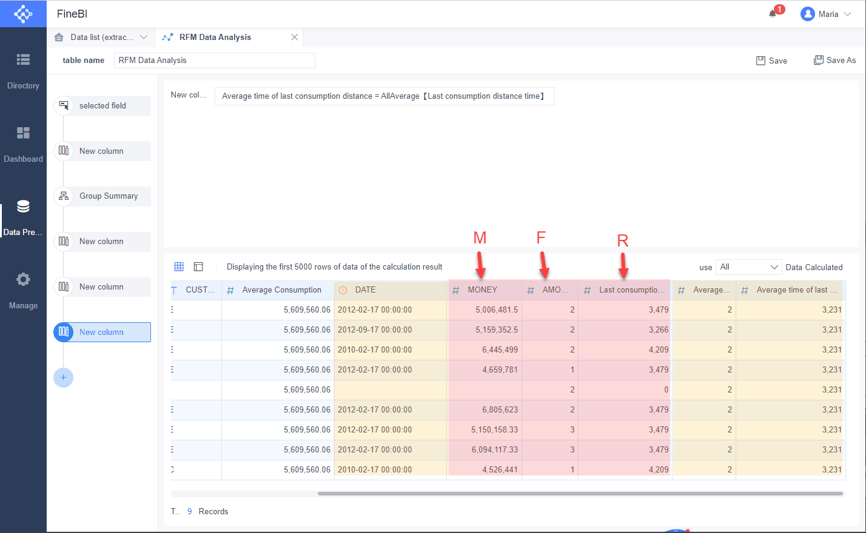This screenshot has height=533, width=866.
Task: Switch to the Data list (extrac... tab
Action: 101,37
